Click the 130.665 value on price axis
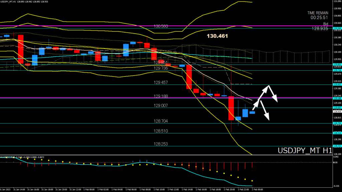Screen dimensions: 342x192 (337, 23)
